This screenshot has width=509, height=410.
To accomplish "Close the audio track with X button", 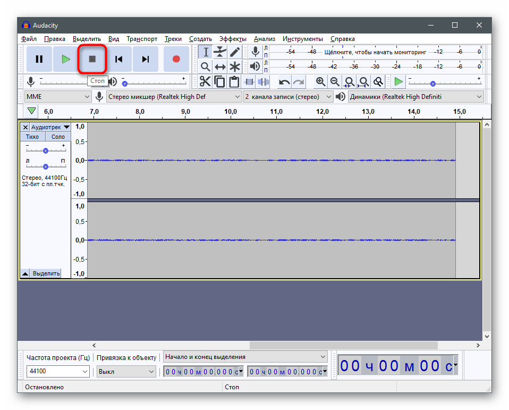I will pos(26,127).
